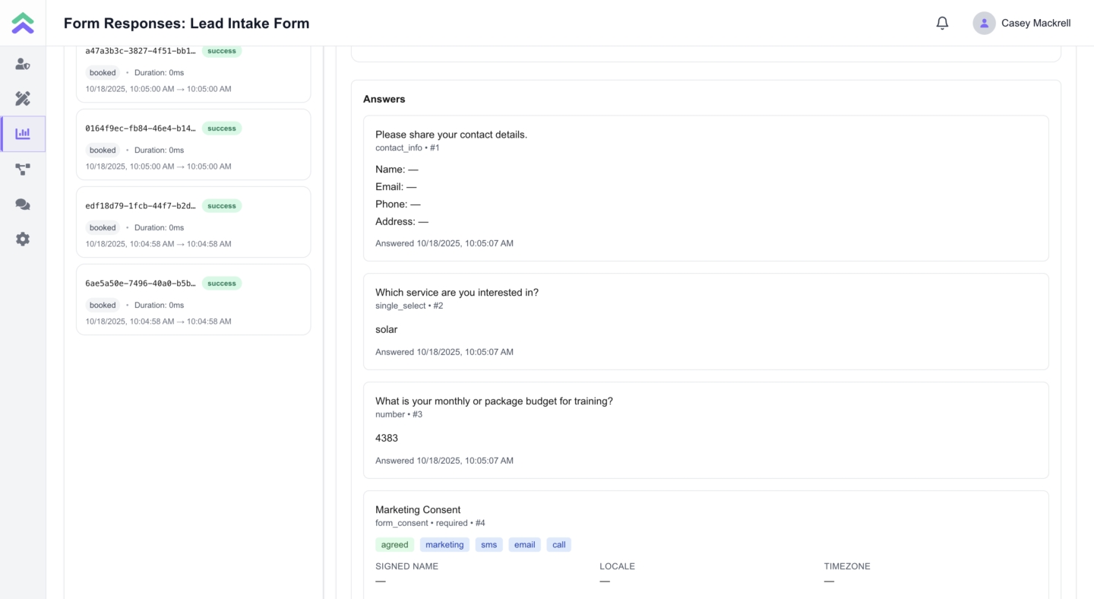The height and width of the screenshot is (599, 1094).
Task: Open the pencil and ruler design icon
Action: [x=23, y=99]
